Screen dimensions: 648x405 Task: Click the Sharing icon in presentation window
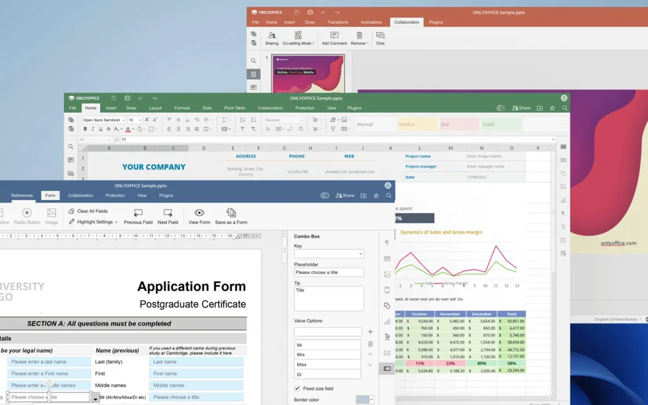271,35
